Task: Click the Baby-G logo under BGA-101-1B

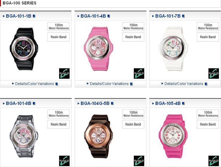Action: pos(64,73)
